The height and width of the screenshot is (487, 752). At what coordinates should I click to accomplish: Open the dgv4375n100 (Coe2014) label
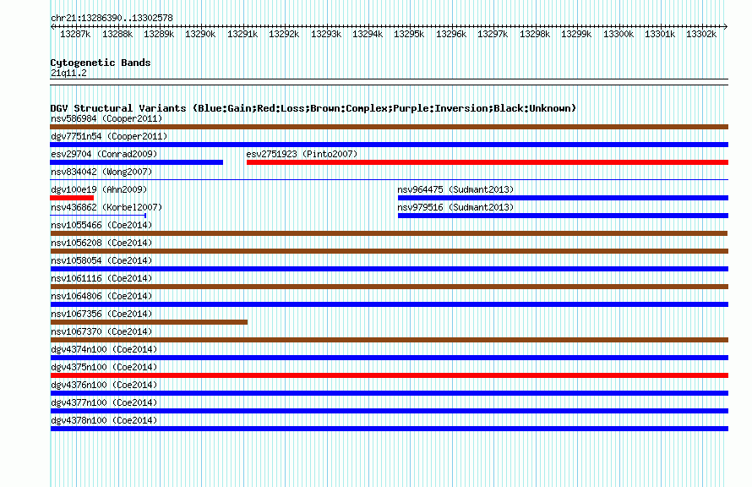(x=104, y=367)
